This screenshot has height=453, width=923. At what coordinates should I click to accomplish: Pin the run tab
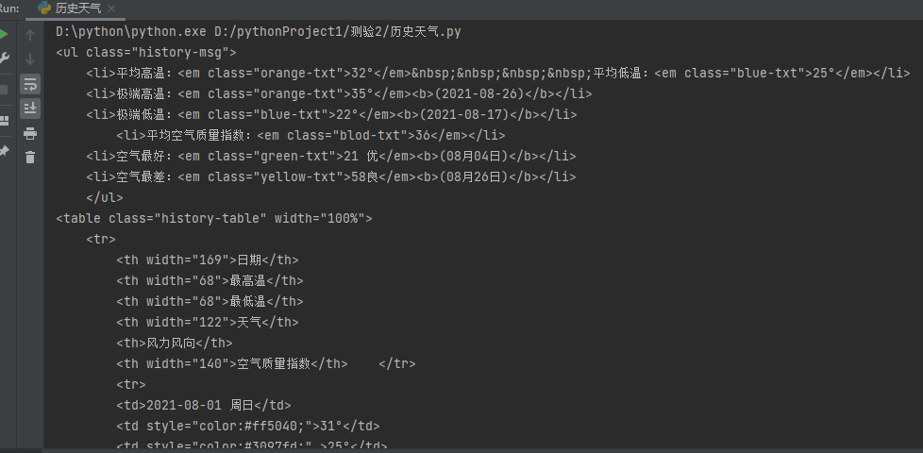[4, 151]
